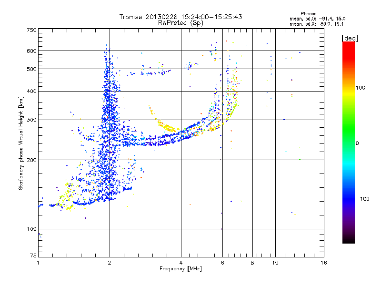Click the y-axis tick label '500'
The image size is (381, 286).
pyautogui.click(x=31, y=69)
